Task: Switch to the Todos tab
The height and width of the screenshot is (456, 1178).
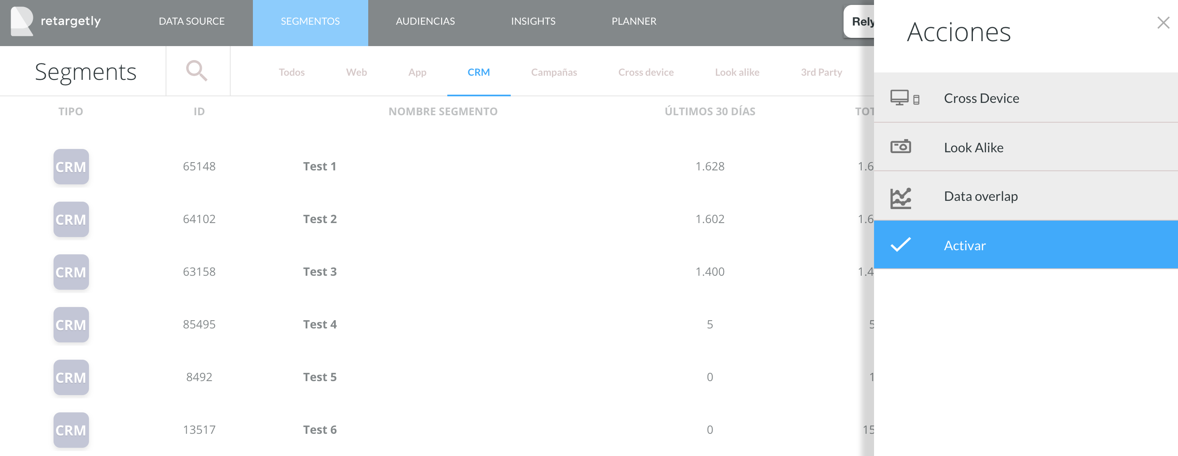Action: coord(291,72)
